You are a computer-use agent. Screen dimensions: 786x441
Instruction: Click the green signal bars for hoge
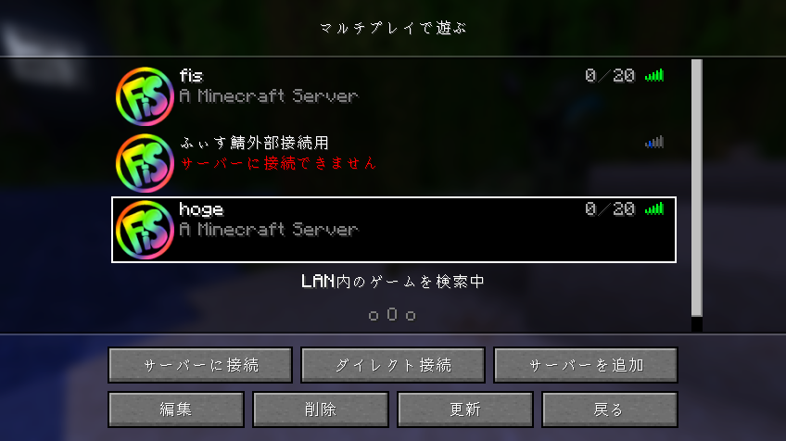coord(654,208)
